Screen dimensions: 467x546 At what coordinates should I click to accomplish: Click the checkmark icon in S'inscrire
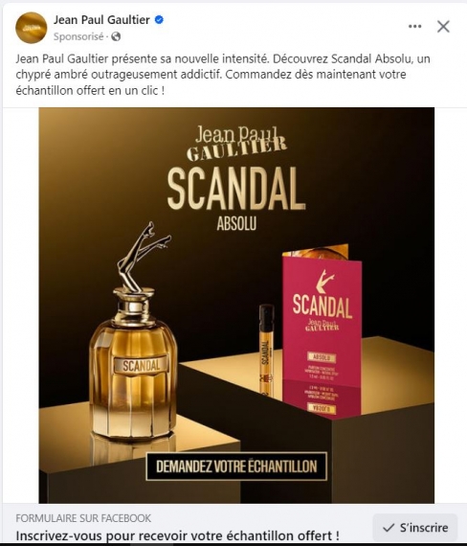[x=389, y=528]
